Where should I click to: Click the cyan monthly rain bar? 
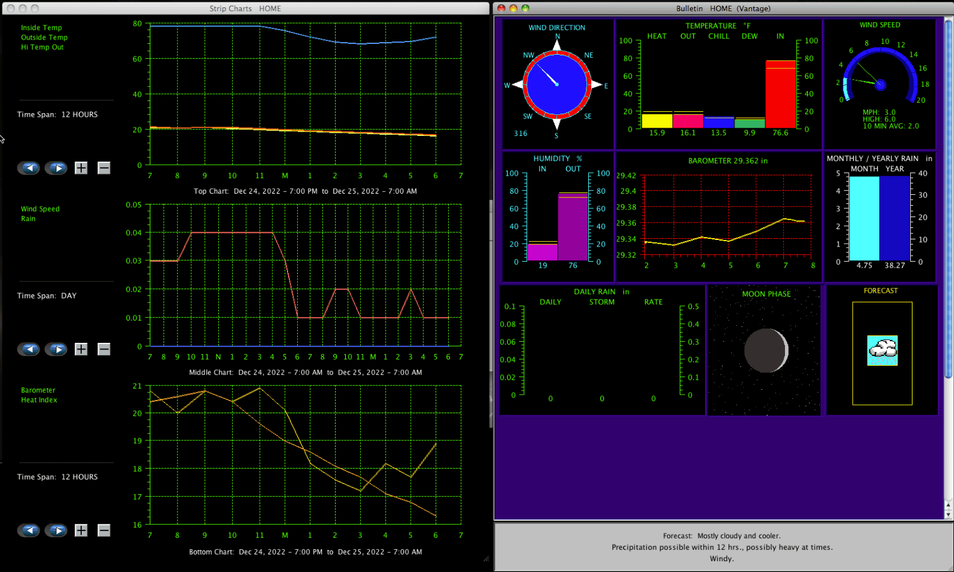tap(864, 218)
